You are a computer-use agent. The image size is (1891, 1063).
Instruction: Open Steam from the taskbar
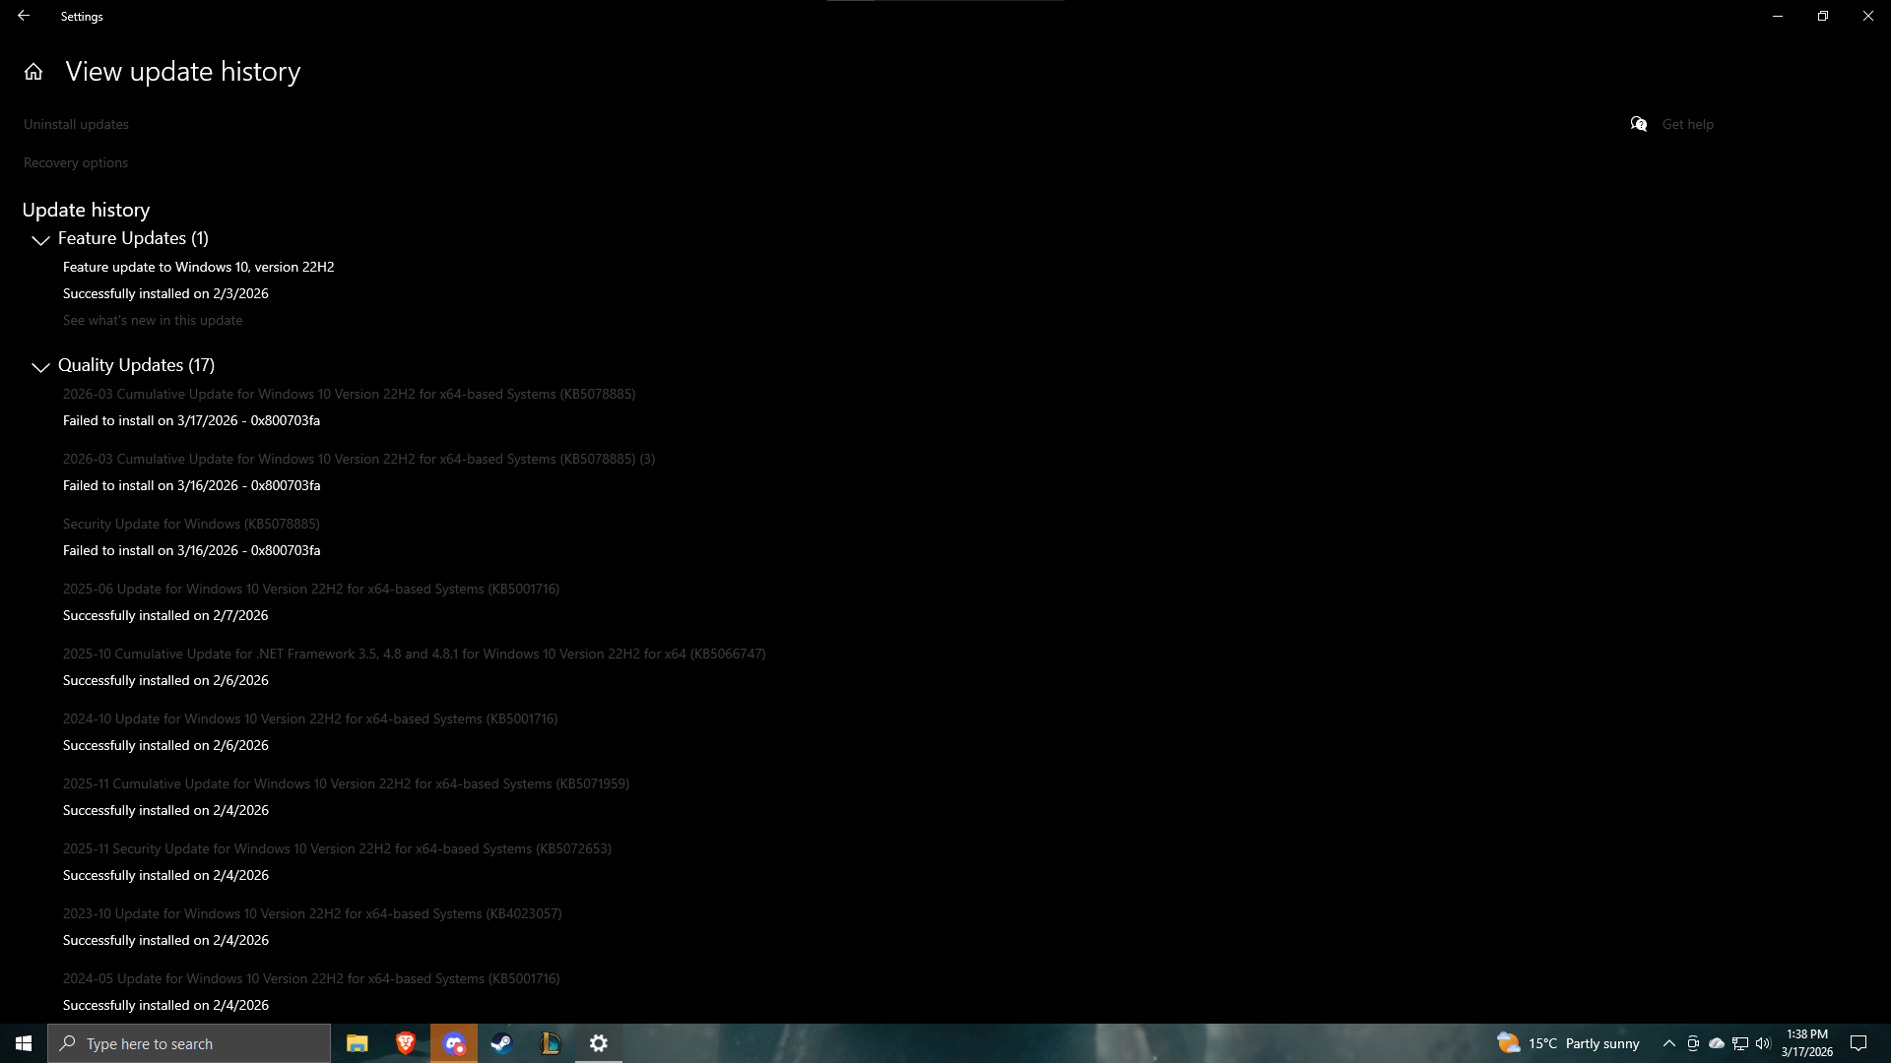click(x=502, y=1043)
